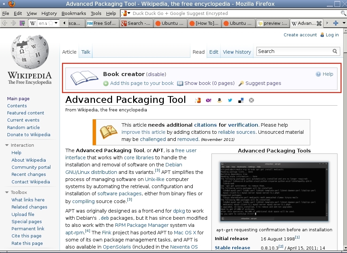Open the File menu
Screen dimensions: 347x253
tap(5, 14)
